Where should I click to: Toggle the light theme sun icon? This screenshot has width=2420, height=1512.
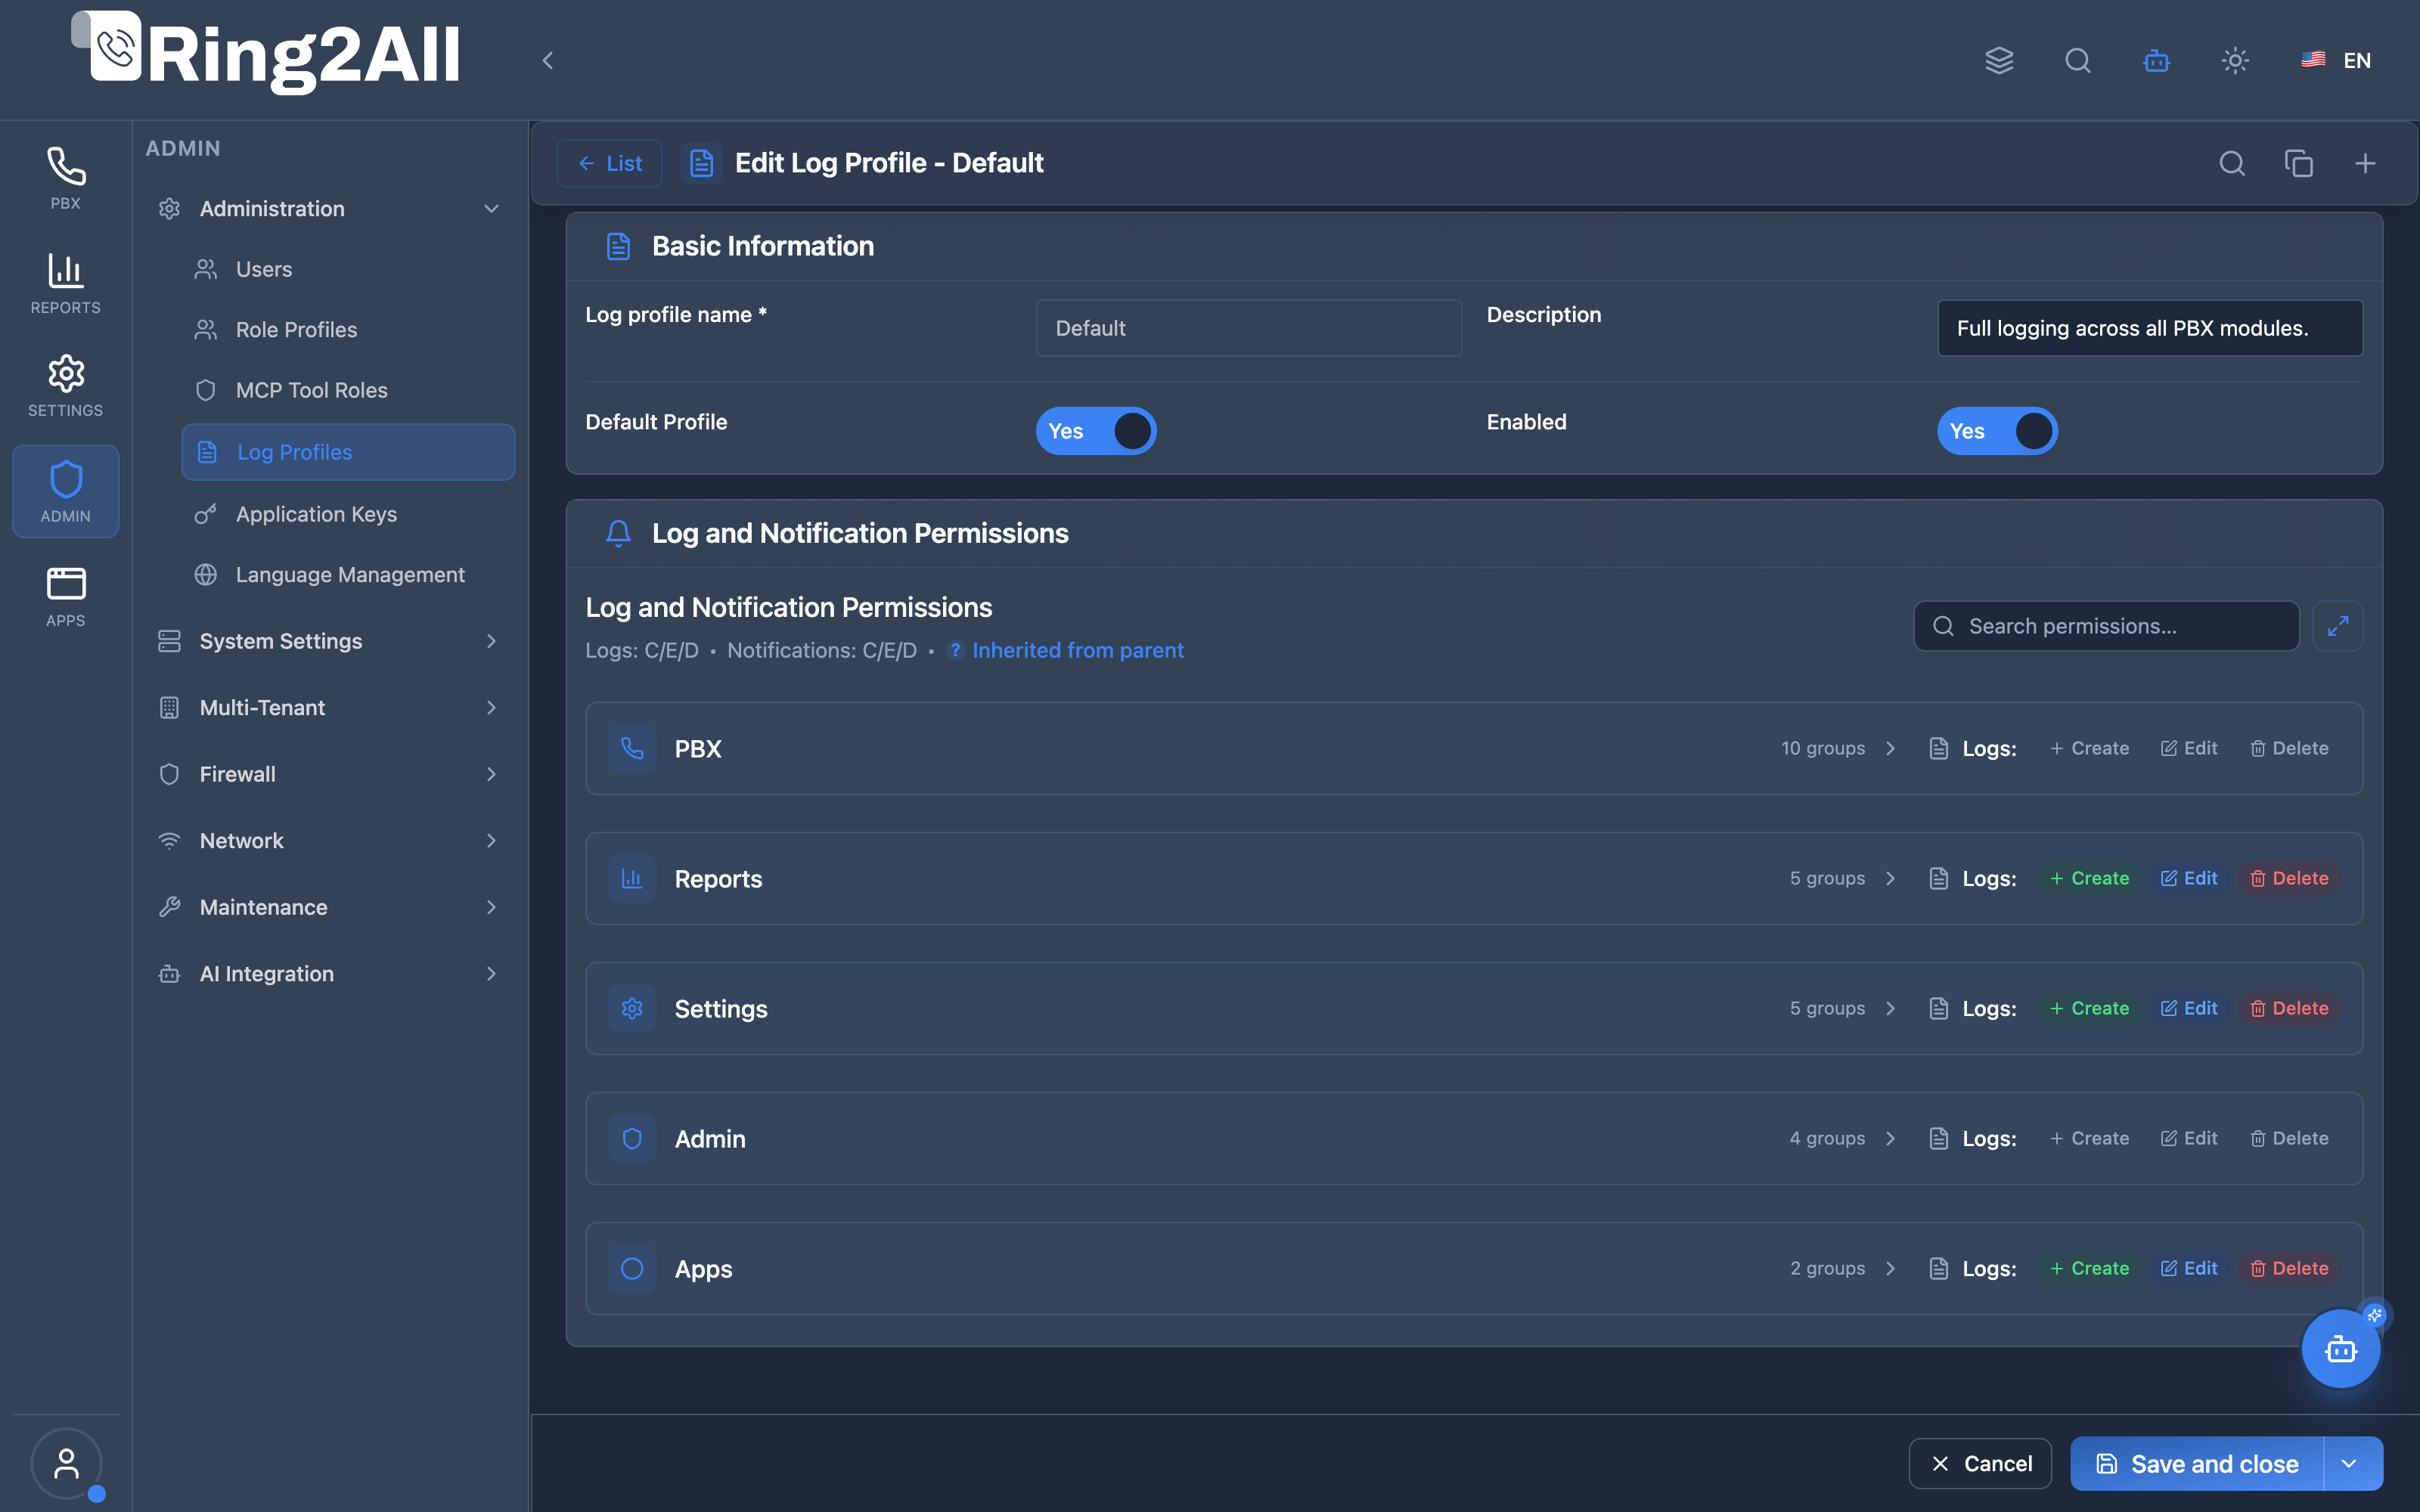click(x=2235, y=61)
